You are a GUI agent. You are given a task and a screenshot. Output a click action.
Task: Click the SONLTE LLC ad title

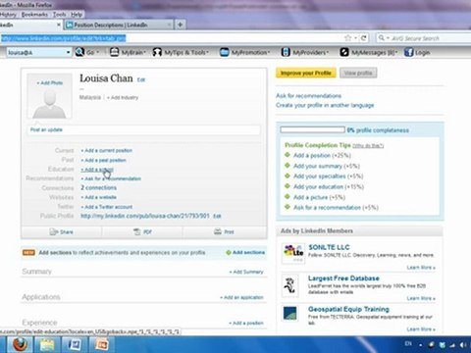tap(329, 247)
